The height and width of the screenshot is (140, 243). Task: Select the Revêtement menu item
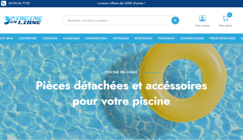pos(144,38)
